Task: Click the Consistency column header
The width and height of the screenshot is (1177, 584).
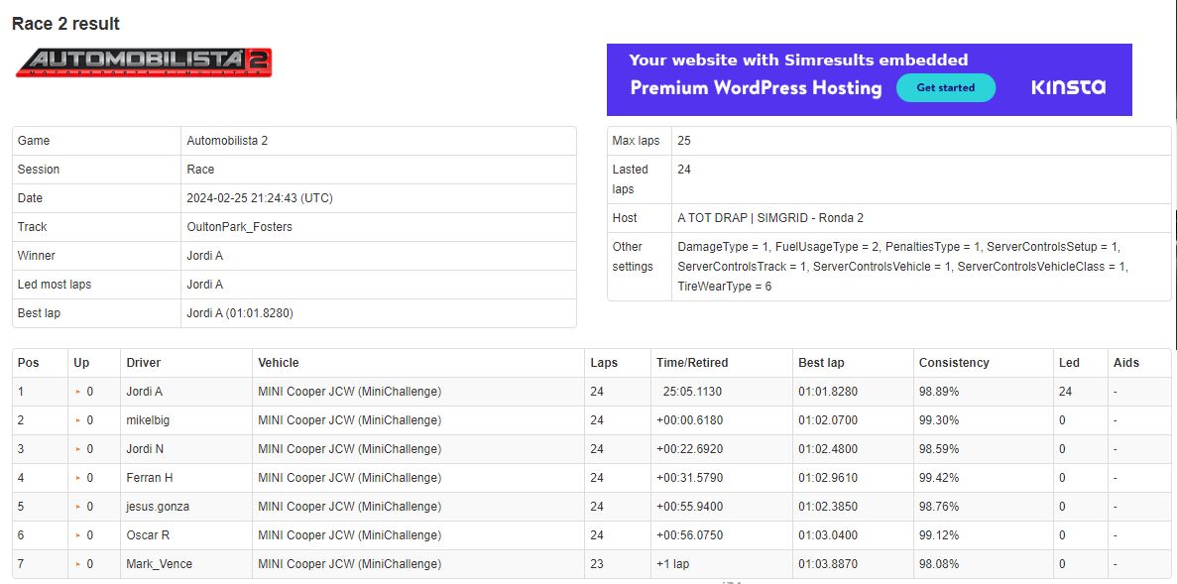Action: click(954, 363)
